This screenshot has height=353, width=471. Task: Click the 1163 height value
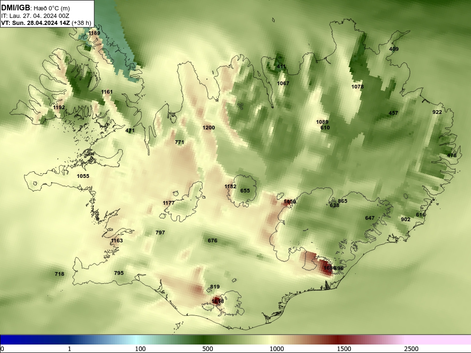[x=117, y=241]
